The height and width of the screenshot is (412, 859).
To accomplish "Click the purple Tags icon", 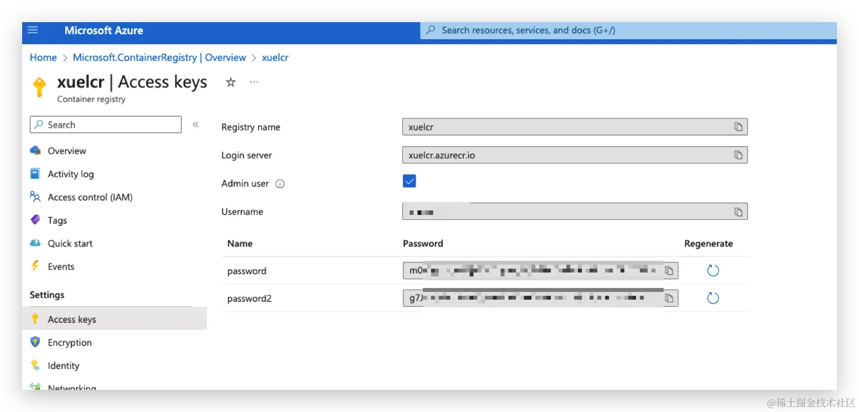I will pyautogui.click(x=35, y=220).
